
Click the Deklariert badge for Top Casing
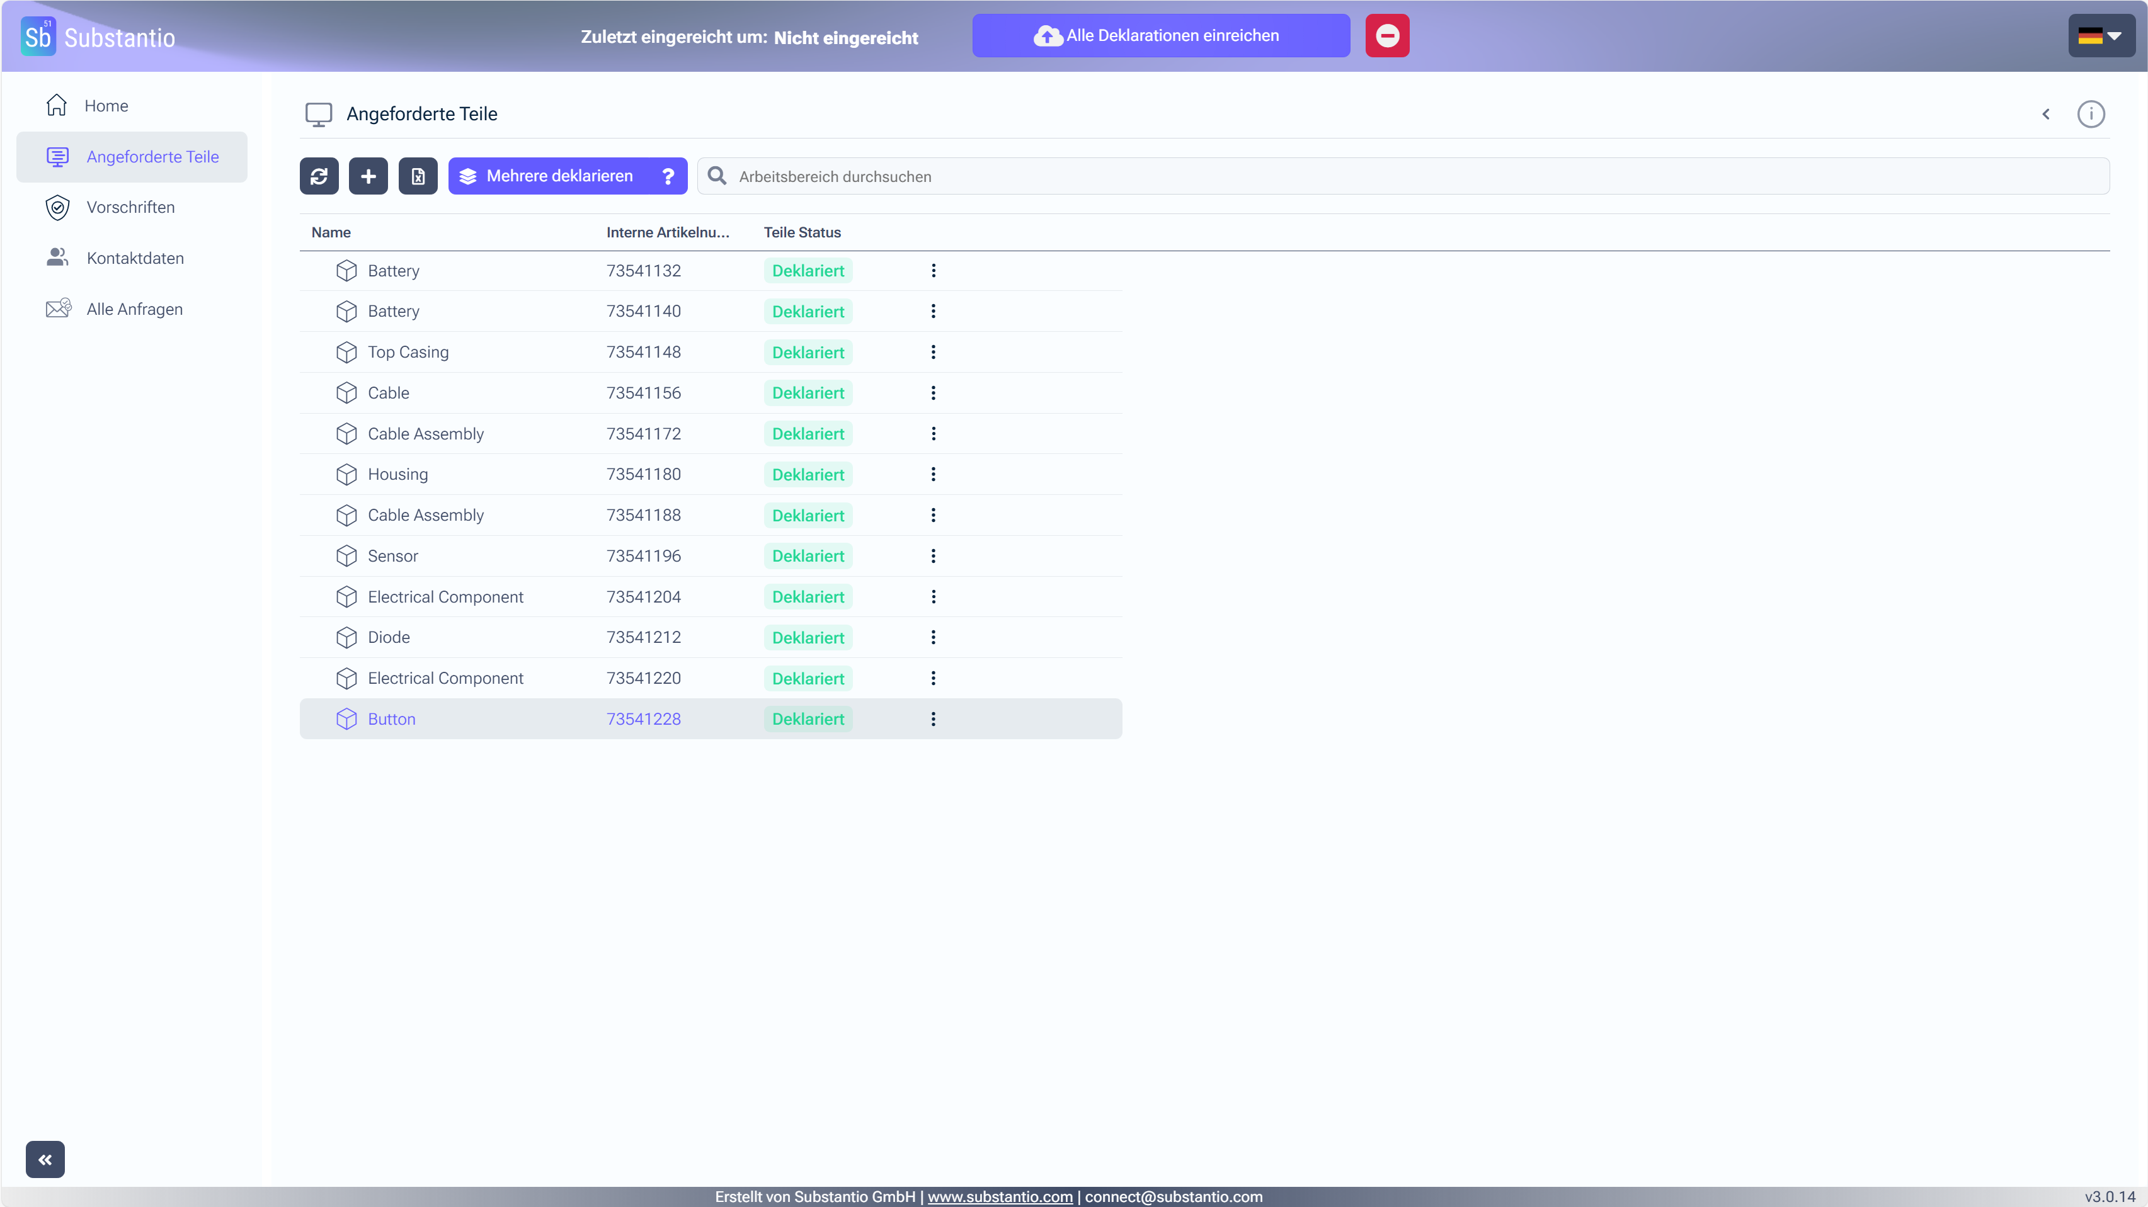pyautogui.click(x=808, y=352)
